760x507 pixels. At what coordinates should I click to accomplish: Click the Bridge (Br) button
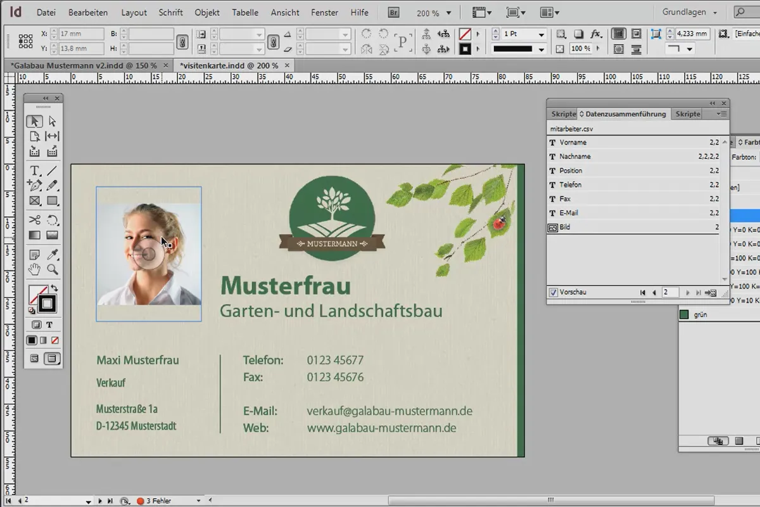[x=393, y=12]
